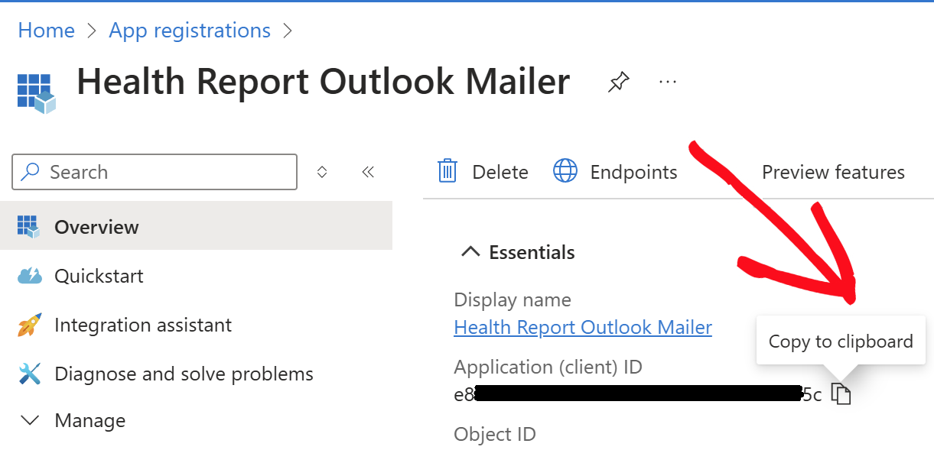The image size is (934, 450).
Task: Open Preview features
Action: [832, 172]
